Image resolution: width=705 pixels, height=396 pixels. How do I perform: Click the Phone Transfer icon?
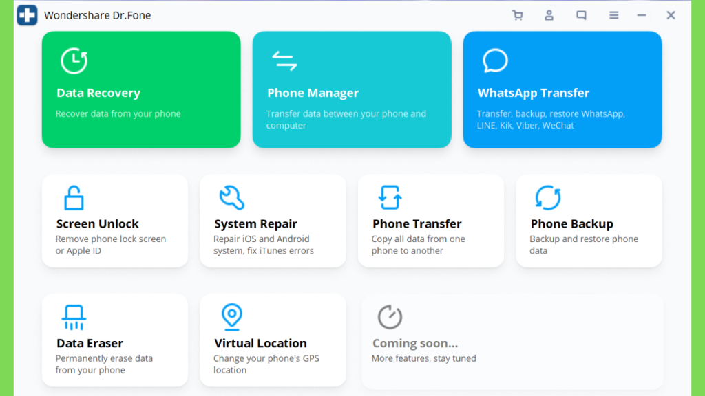pyautogui.click(x=390, y=197)
